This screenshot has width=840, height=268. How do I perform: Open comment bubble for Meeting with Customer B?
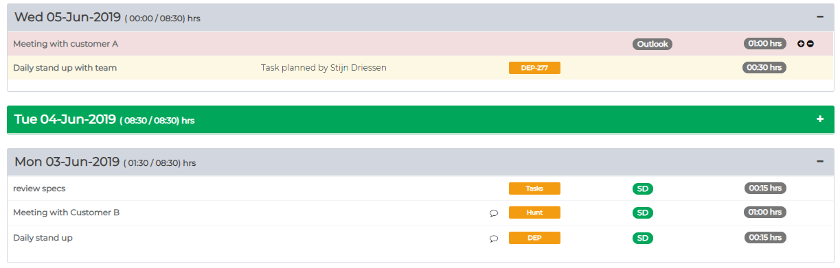[x=493, y=213]
